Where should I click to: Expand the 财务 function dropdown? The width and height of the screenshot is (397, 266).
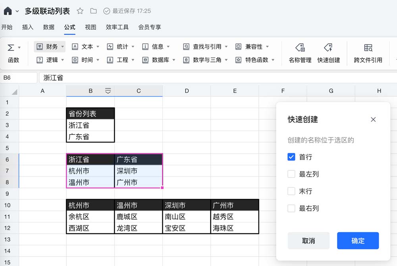click(x=50, y=47)
